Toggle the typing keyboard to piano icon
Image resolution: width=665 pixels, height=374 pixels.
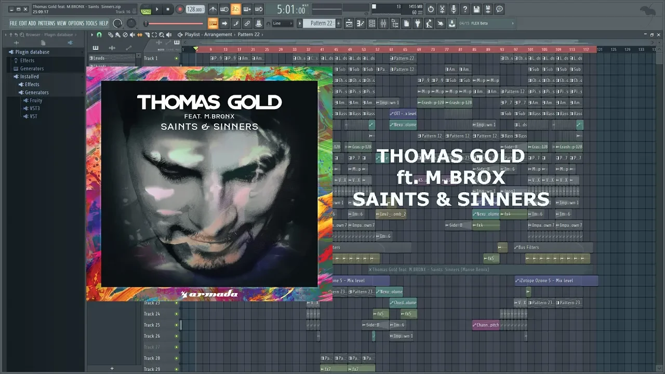[x=212, y=23]
